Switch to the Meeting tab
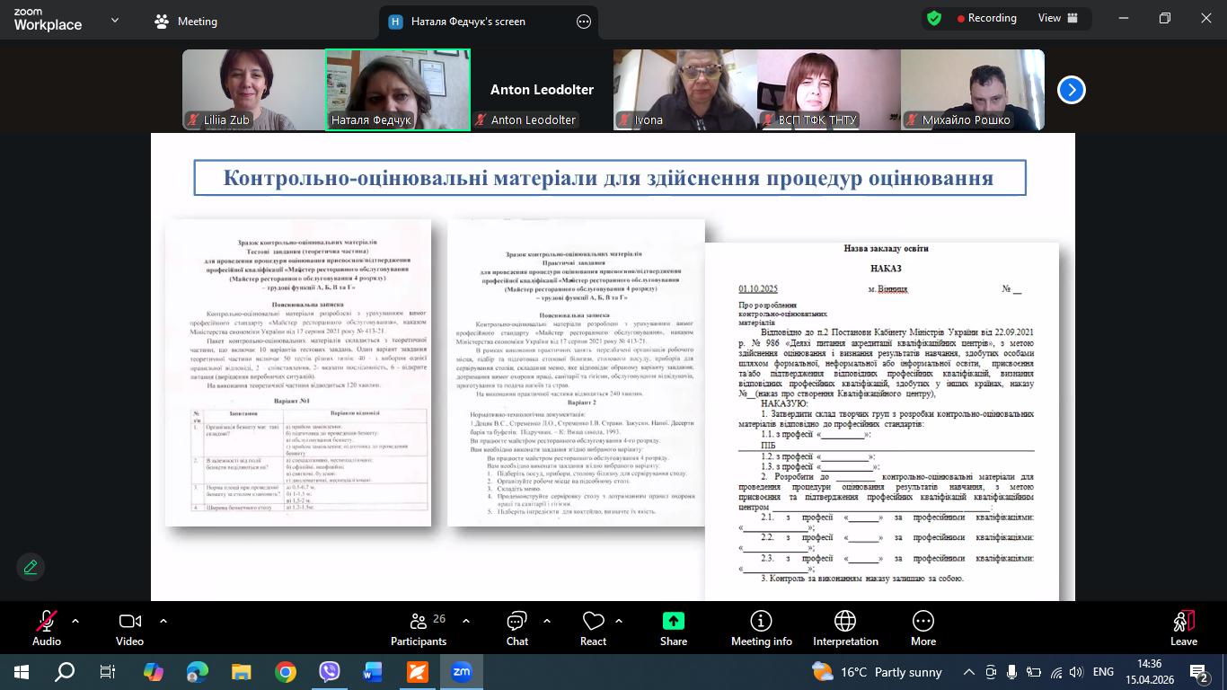Screen dimensions: 1227x690 pos(187,22)
